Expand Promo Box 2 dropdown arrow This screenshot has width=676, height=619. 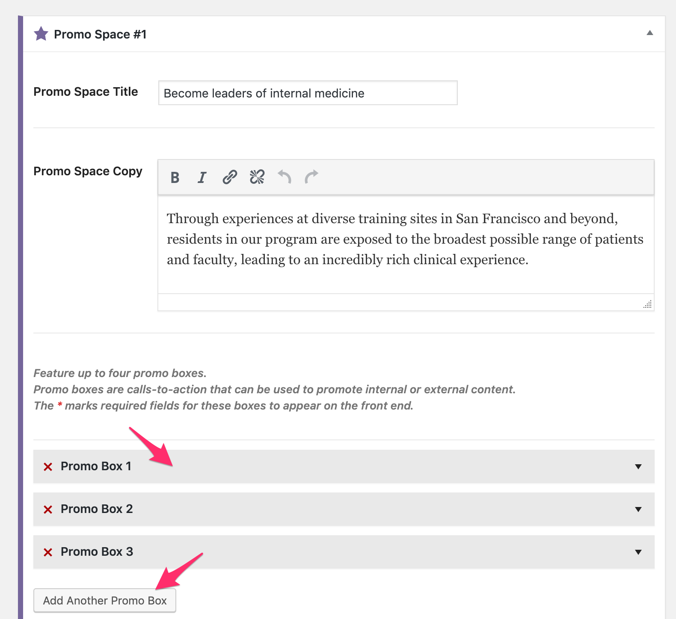tap(638, 509)
